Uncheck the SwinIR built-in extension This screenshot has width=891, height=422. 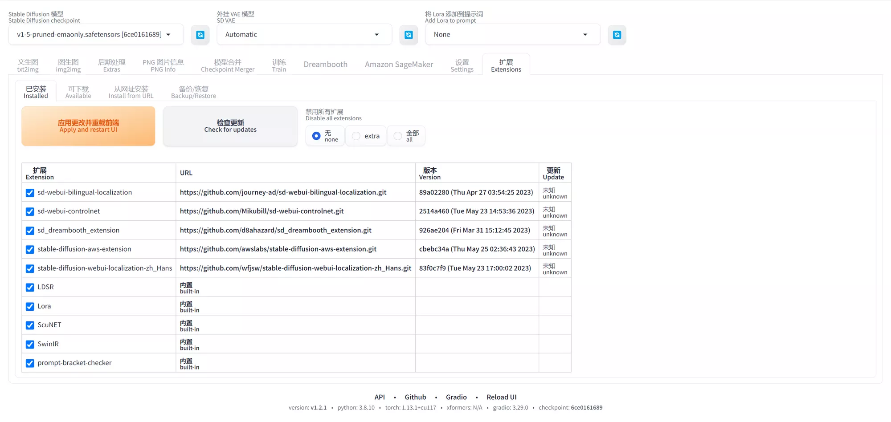click(30, 344)
